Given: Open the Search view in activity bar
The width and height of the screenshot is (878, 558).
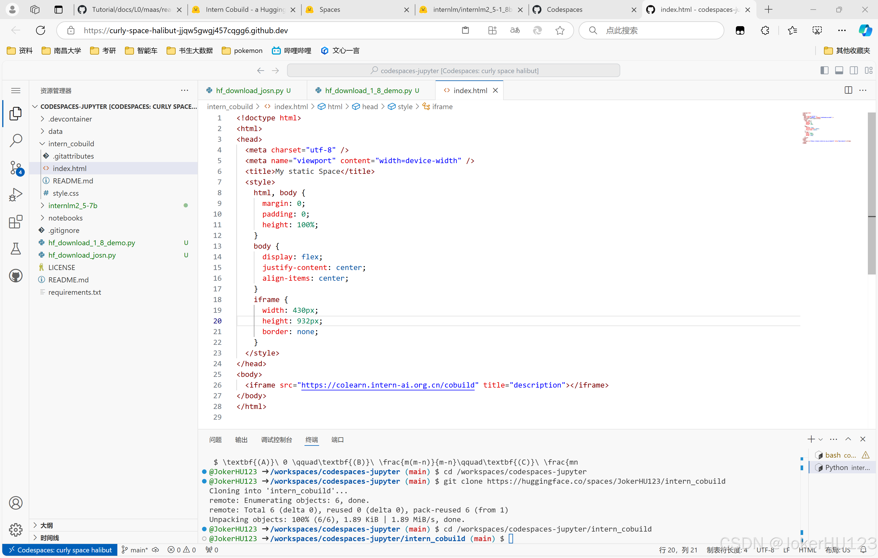Looking at the screenshot, I should [16, 140].
